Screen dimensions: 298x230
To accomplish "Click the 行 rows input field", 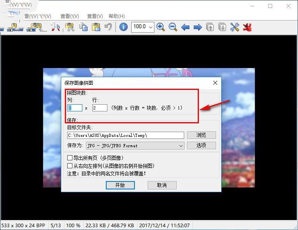I will pyautogui.click(x=100, y=108).
